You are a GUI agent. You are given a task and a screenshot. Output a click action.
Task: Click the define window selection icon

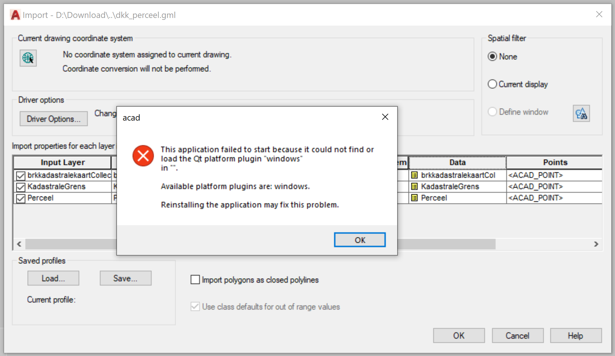click(581, 113)
